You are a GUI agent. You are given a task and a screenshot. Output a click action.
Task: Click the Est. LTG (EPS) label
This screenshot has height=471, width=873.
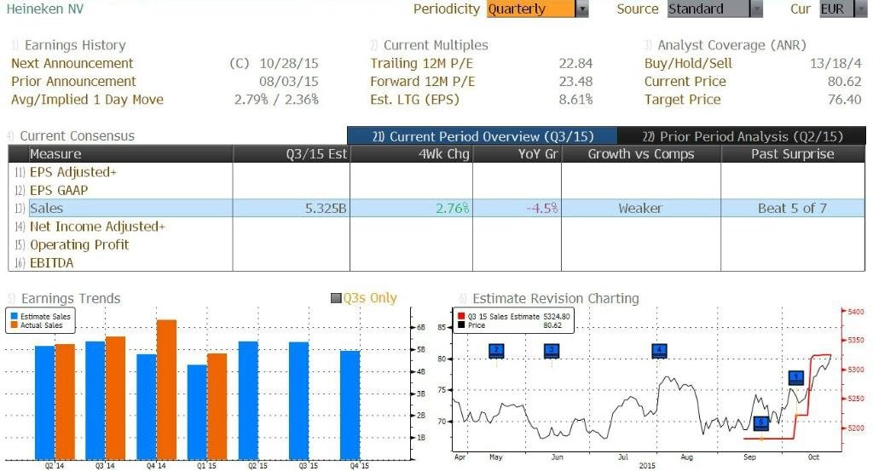(x=415, y=101)
